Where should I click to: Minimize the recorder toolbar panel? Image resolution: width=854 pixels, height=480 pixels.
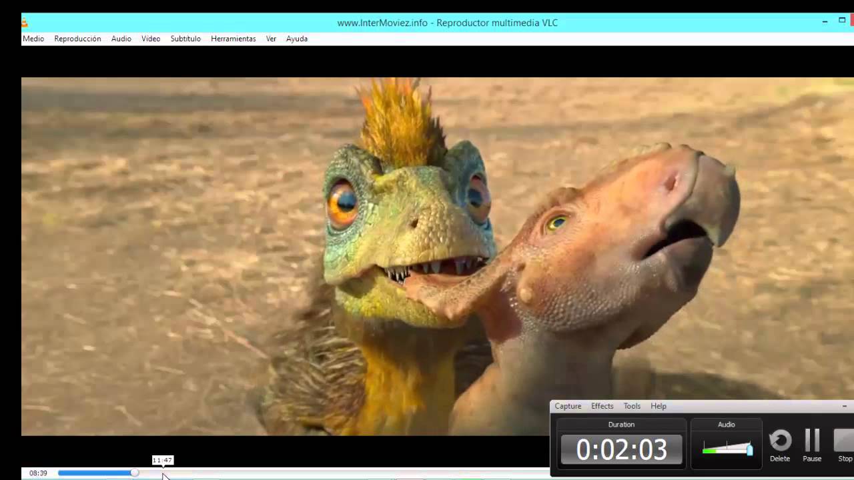845,406
